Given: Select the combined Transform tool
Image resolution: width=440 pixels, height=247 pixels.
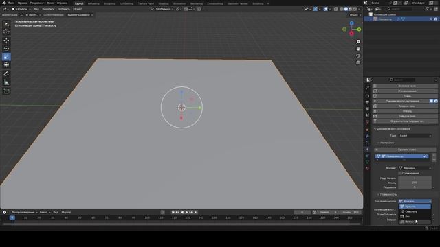Looking at the screenshot, I should click(x=6, y=65).
